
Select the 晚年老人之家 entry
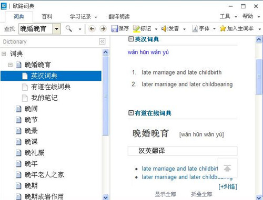pyautogui.click(x=44, y=175)
